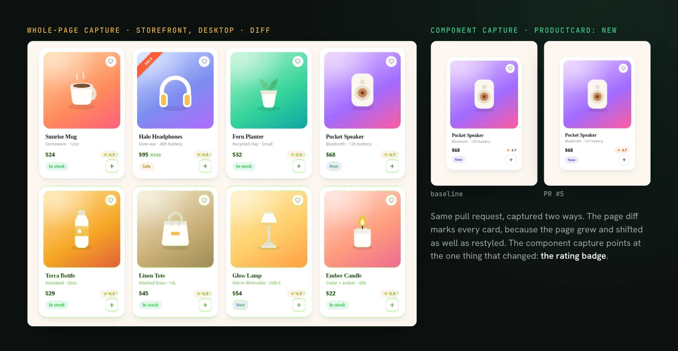Click New badge on PR #5 Pocket Speaker card
678x351 pixels.
(571, 160)
